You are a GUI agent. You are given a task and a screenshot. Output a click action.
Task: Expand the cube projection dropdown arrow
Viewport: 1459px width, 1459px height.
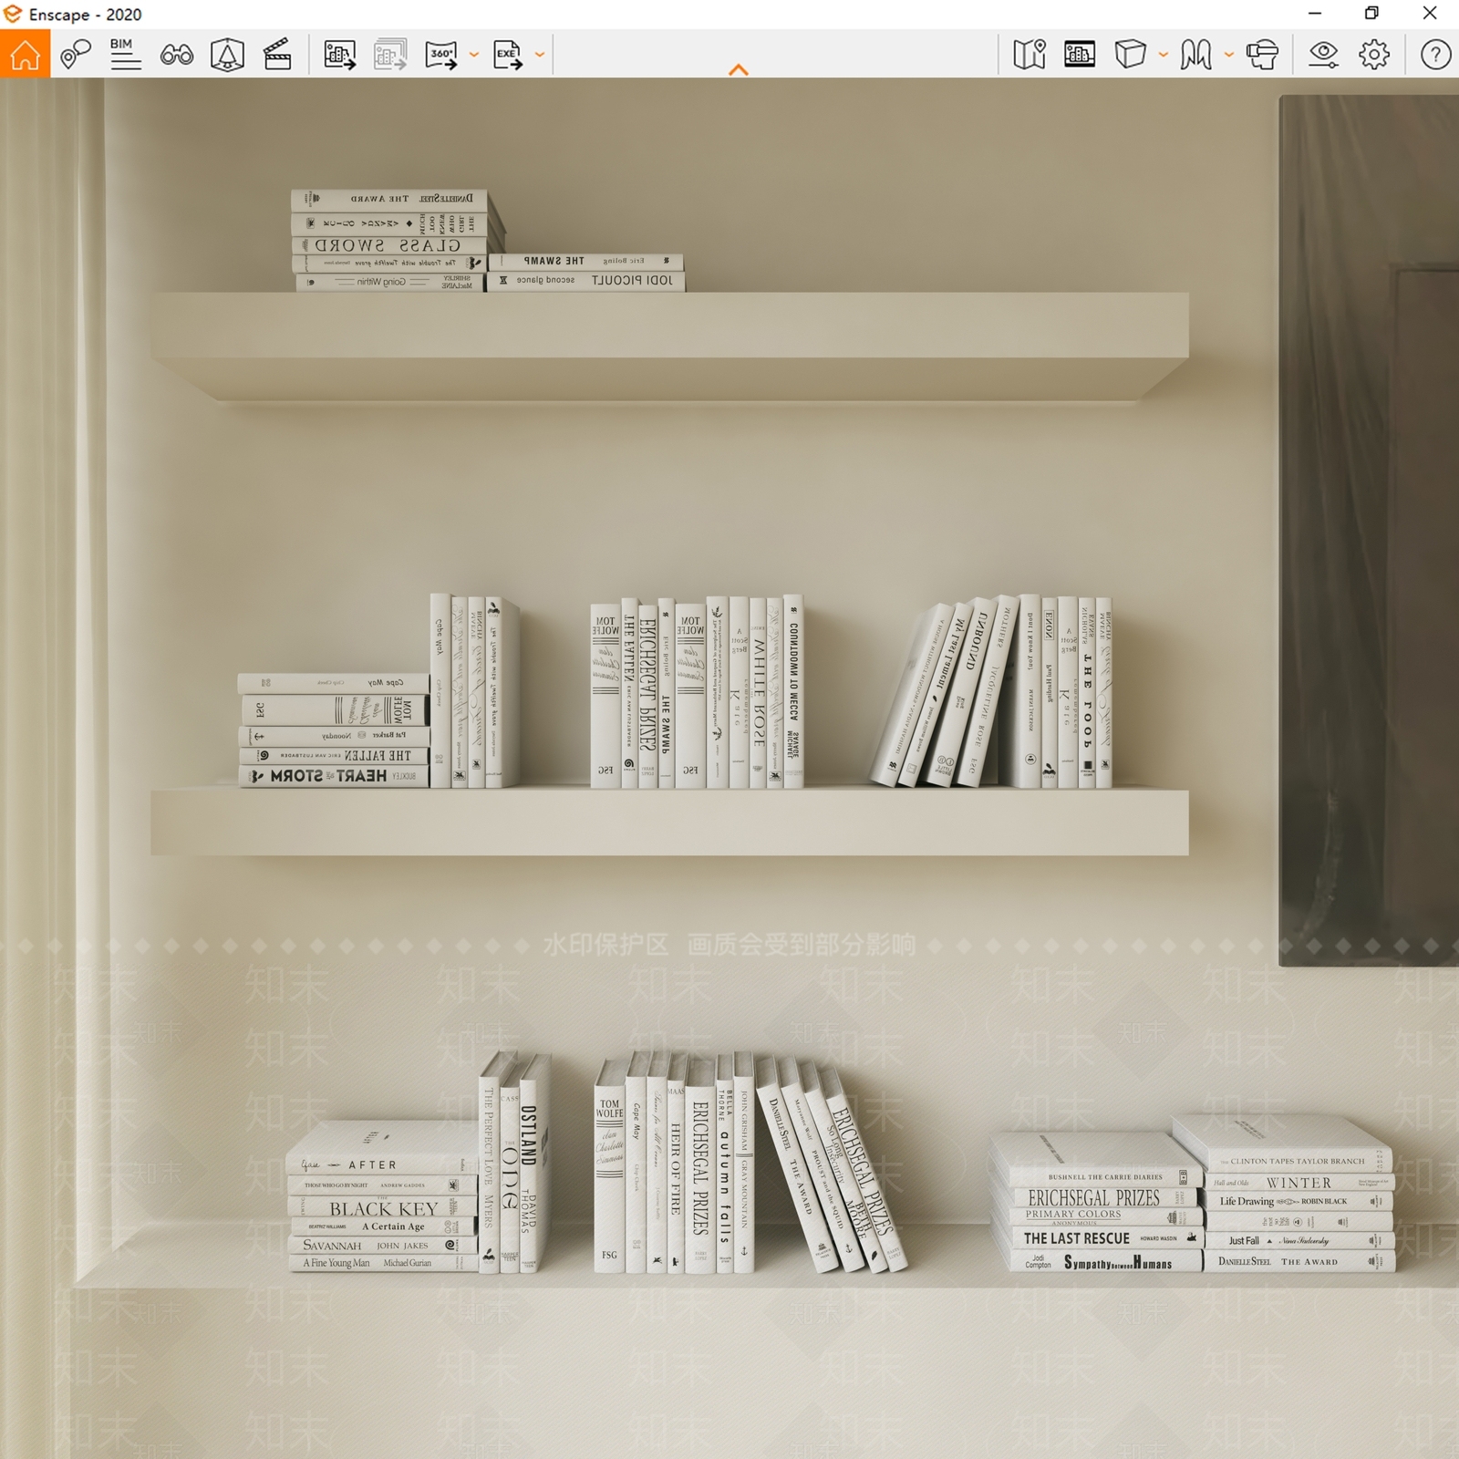(x=1164, y=55)
